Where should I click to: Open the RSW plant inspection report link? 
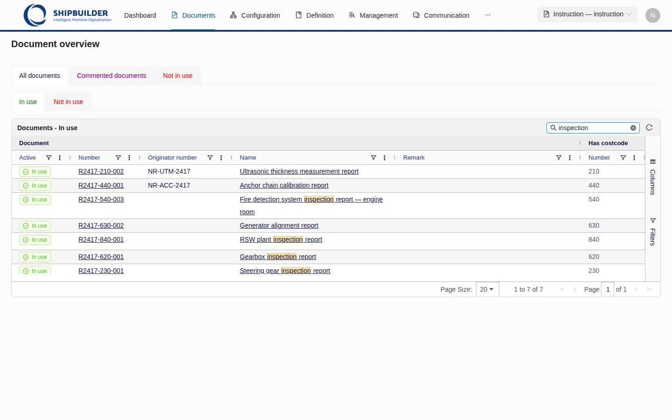click(x=281, y=239)
